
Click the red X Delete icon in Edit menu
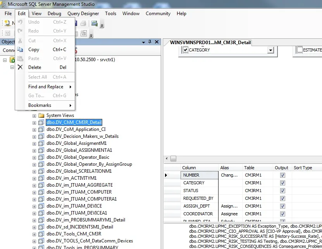20,68
